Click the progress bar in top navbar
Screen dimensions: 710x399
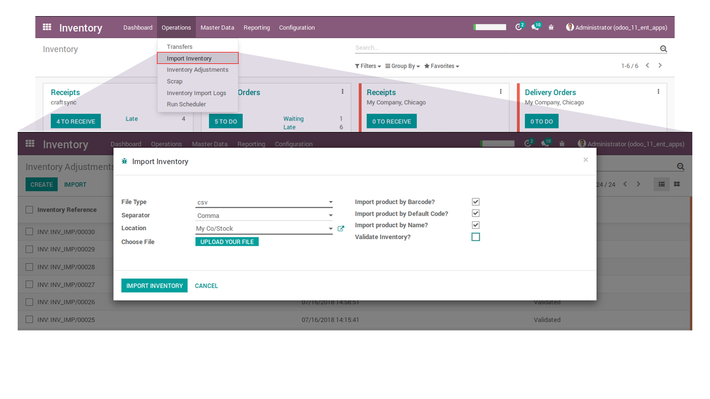click(490, 28)
